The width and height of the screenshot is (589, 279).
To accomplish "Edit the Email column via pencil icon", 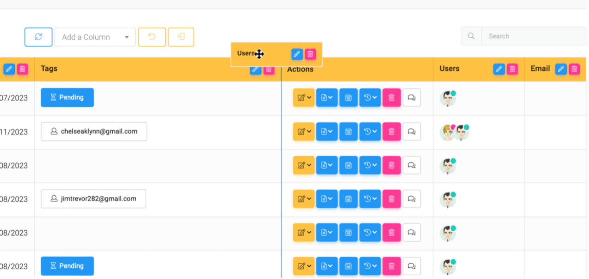I will tap(560, 69).
